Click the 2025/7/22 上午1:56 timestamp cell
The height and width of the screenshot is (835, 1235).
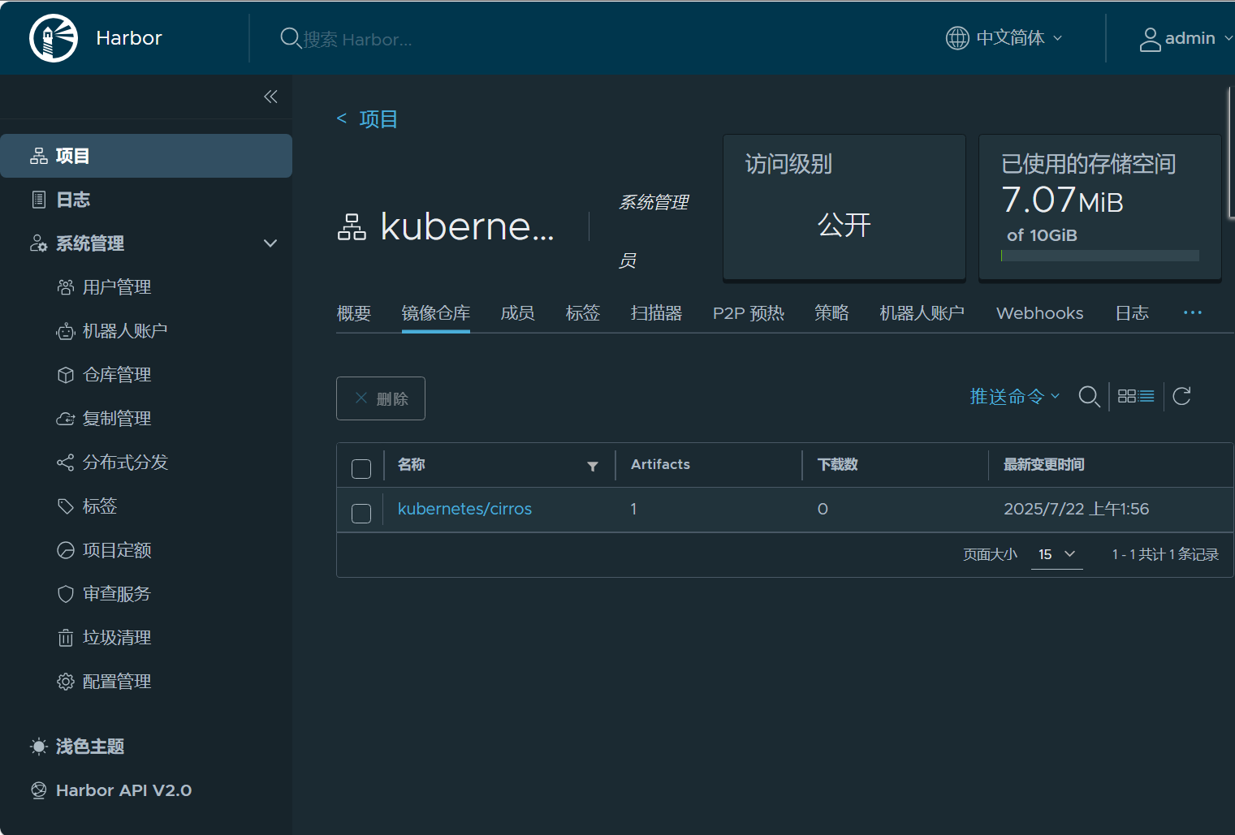coord(1076,509)
